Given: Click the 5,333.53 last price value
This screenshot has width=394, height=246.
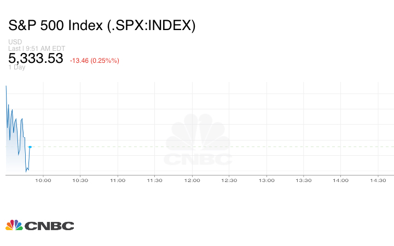Looking at the screenshot, I should [36, 58].
